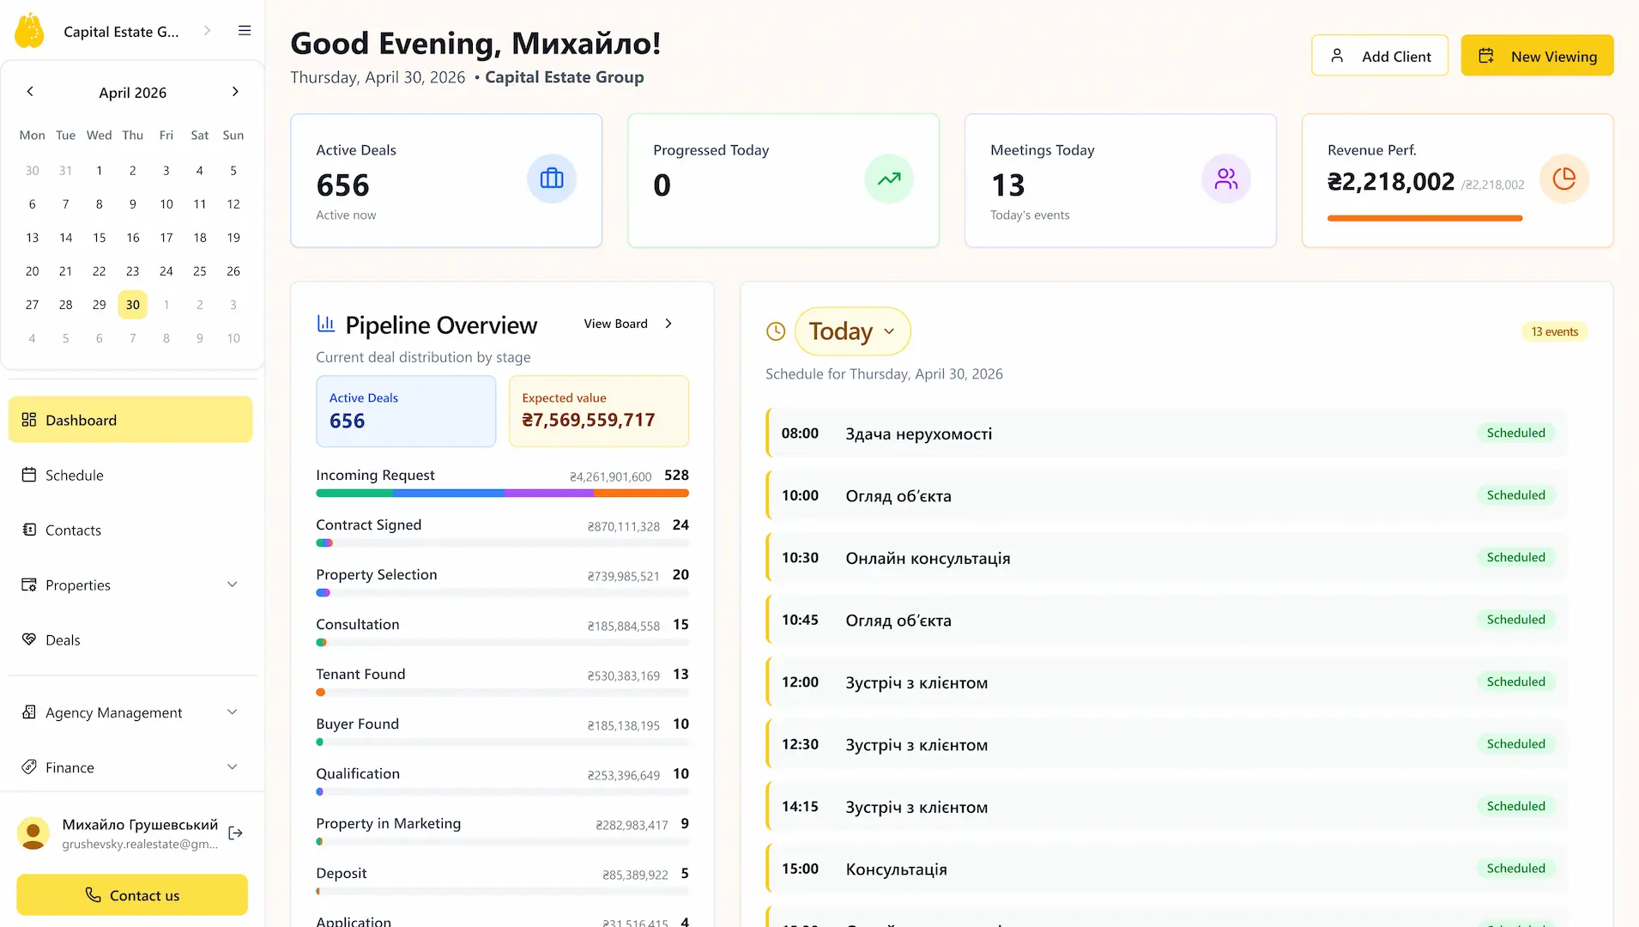Click the Finance icon in sidebar
Screen dimensions: 1639x927
pos(29,767)
